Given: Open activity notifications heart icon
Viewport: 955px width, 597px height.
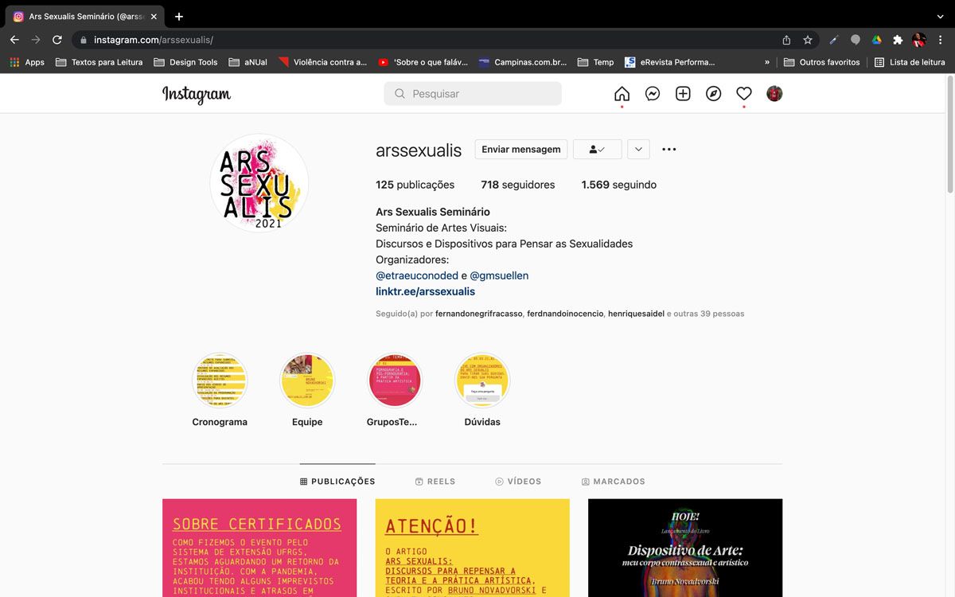Looking at the screenshot, I should coord(744,94).
